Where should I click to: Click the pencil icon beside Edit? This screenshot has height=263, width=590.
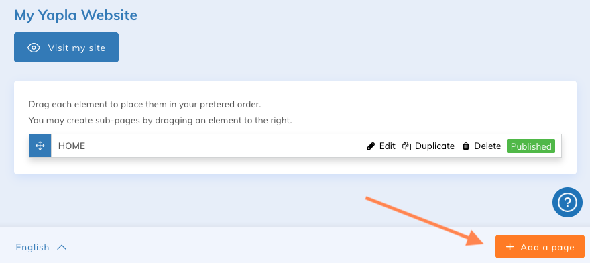[x=371, y=146]
